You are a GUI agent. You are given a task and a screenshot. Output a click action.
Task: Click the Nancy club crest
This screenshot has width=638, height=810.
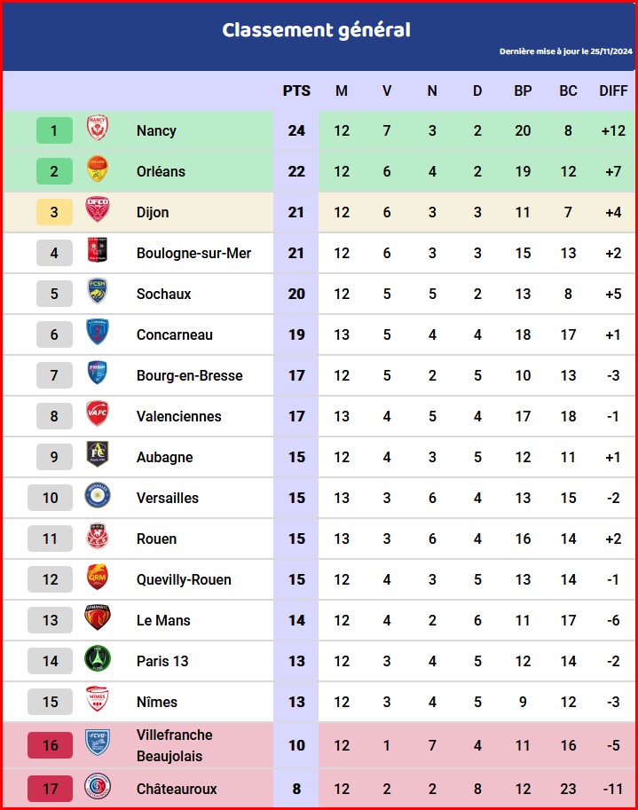pos(97,128)
